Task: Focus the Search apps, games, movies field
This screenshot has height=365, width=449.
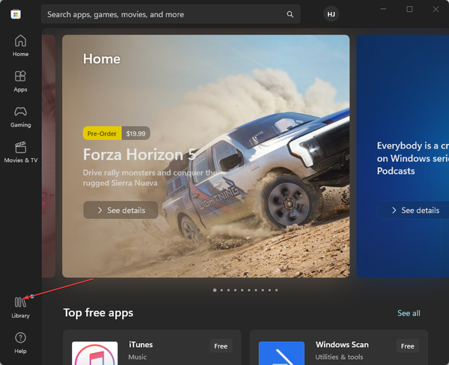Action: 171,14
